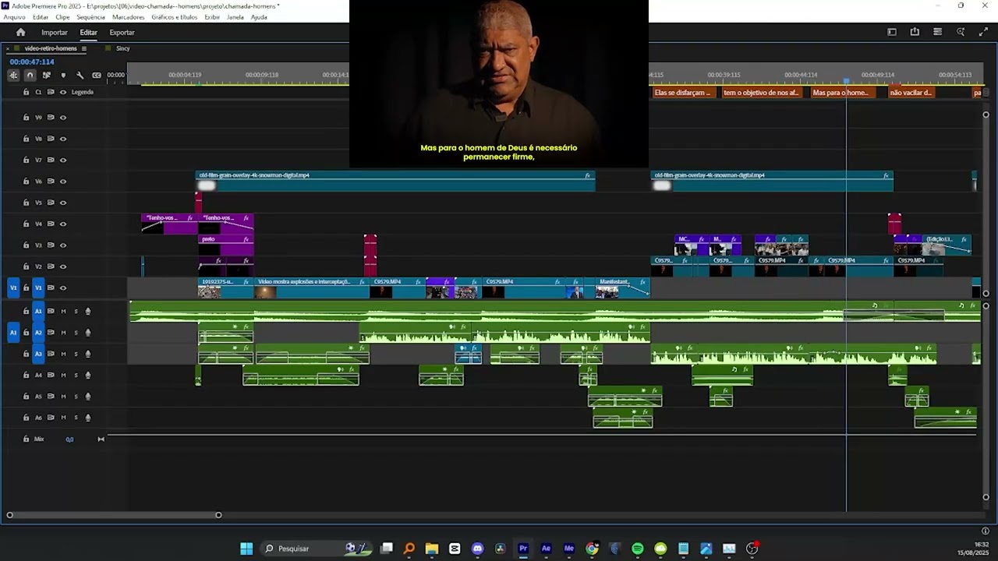Solo audio track A3

pyautogui.click(x=76, y=355)
